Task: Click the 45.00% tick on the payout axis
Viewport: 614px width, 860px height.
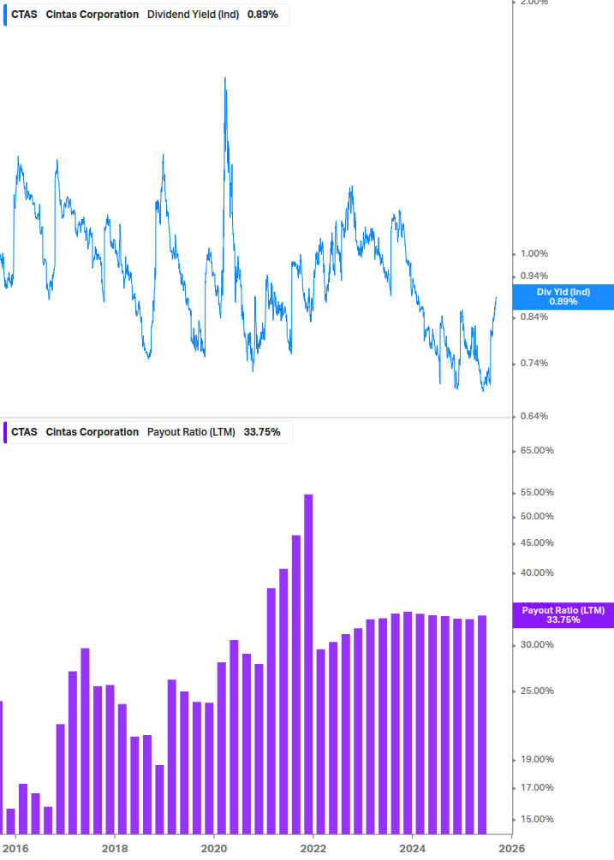Action: [537, 543]
